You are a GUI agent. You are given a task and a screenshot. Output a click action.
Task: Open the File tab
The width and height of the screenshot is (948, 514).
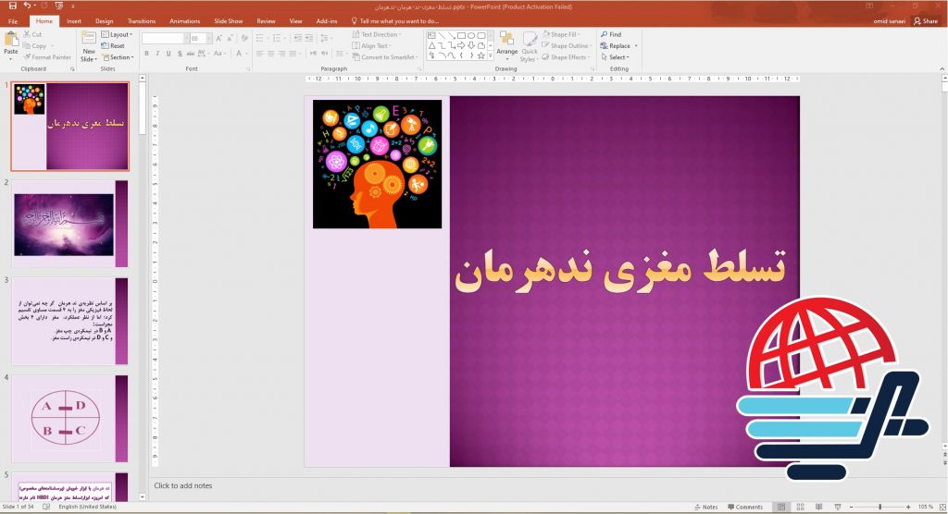coord(13,21)
